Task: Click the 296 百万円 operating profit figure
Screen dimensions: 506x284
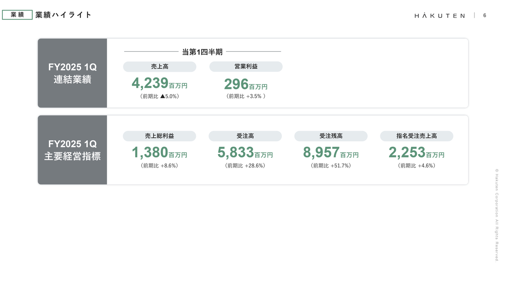Action: point(245,84)
